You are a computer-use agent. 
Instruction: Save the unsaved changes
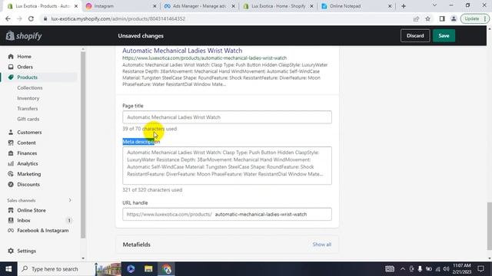point(444,36)
